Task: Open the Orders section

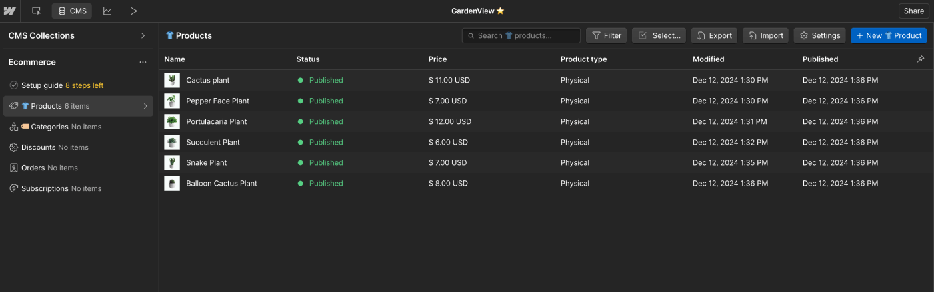Action: 49,168
